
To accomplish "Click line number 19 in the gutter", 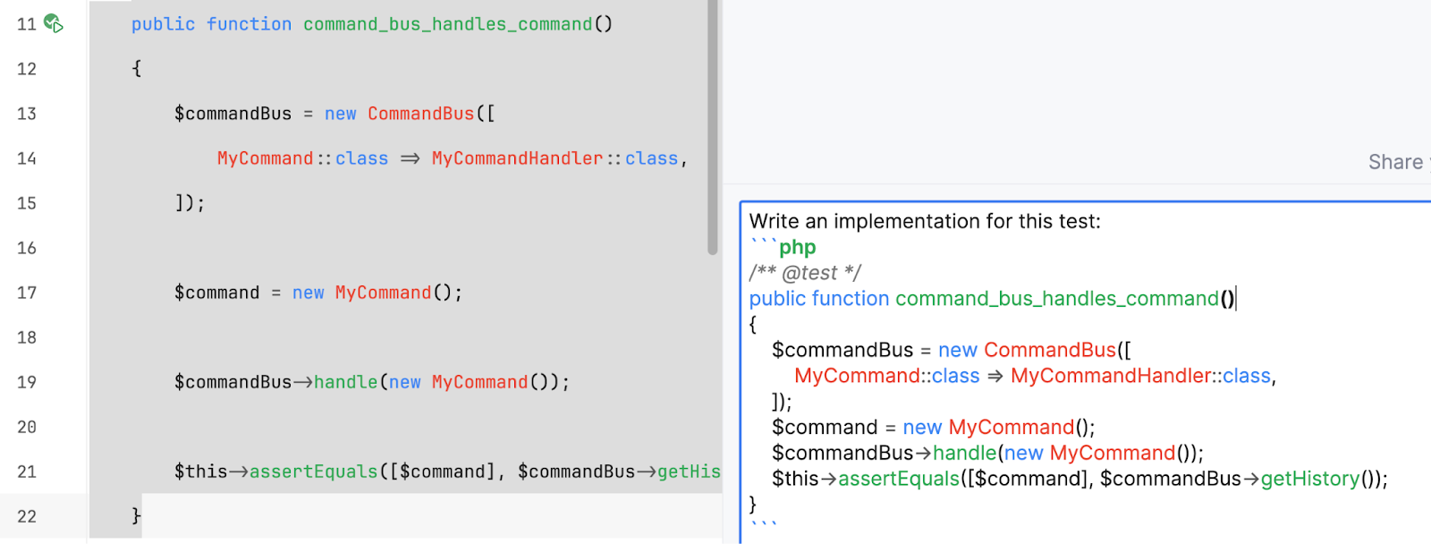I will pyautogui.click(x=27, y=382).
